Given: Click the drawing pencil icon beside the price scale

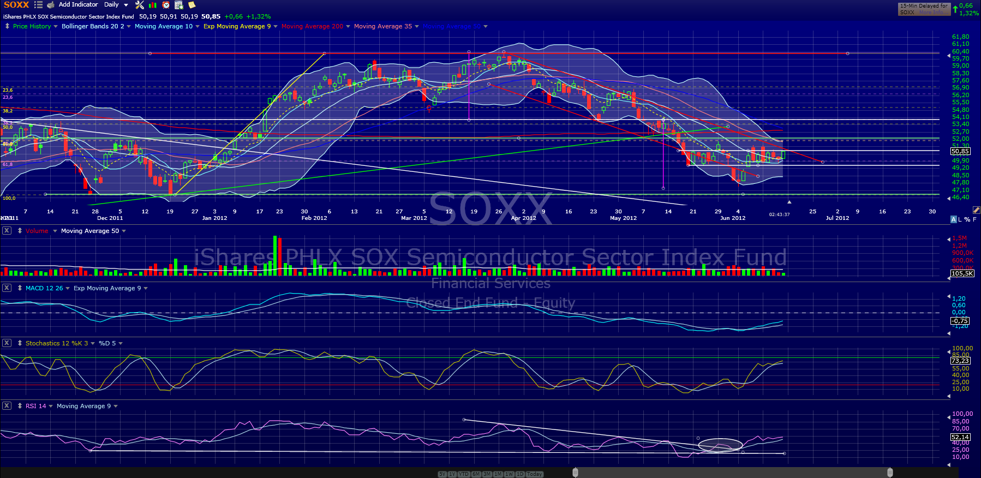Looking at the screenshot, I should pyautogui.click(x=976, y=210).
